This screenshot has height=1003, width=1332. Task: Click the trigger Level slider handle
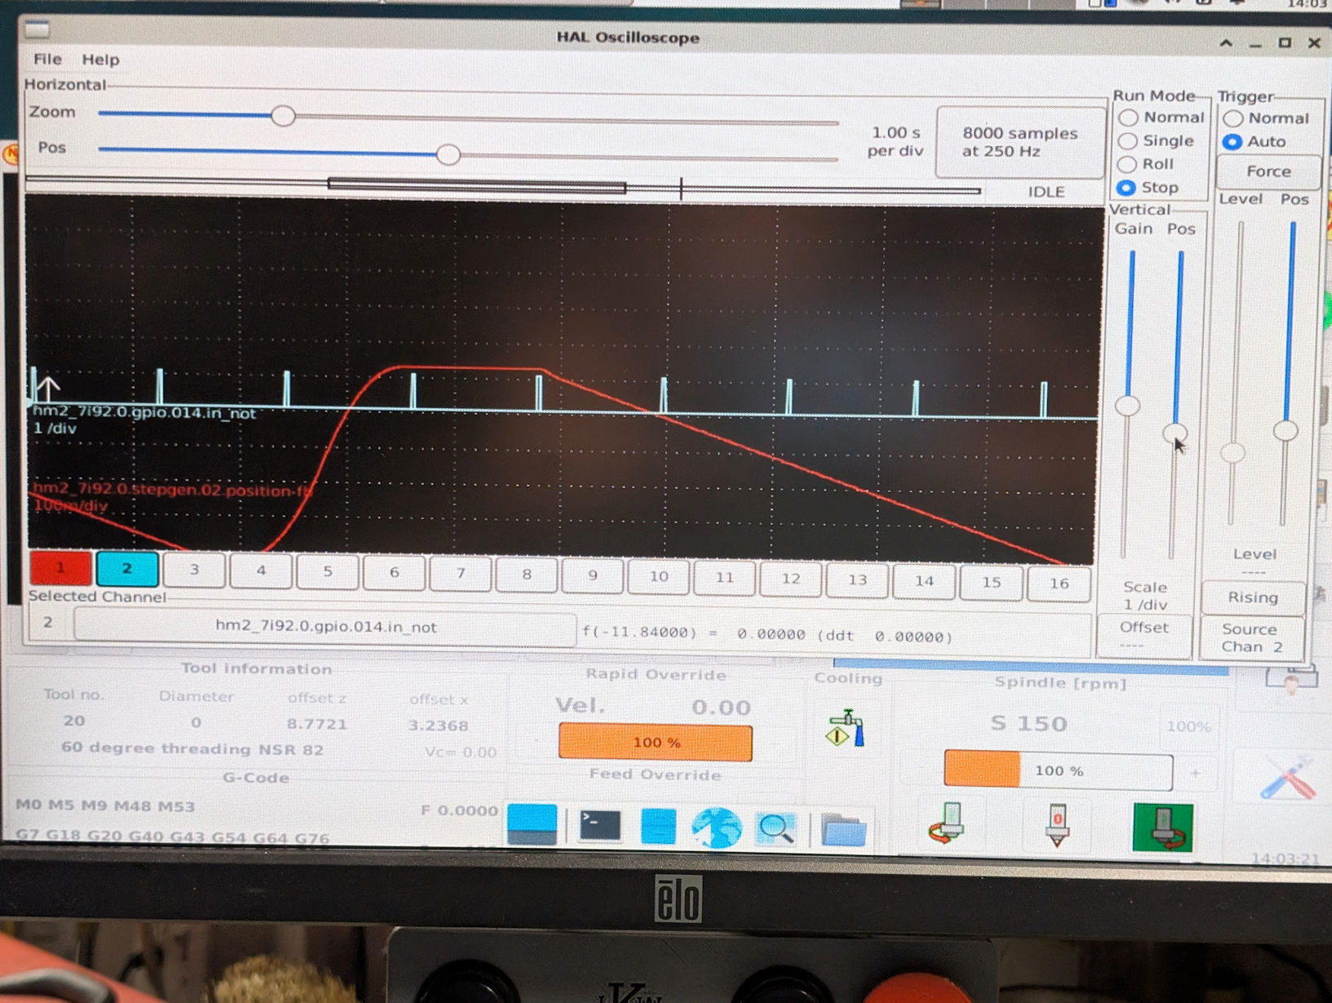pyautogui.click(x=1232, y=452)
